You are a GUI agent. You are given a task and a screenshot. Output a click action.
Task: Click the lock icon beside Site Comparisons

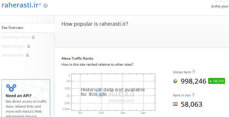click(x=33, y=37)
